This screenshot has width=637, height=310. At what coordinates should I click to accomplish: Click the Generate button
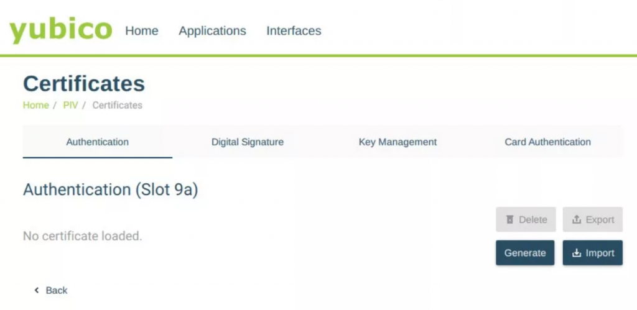(525, 253)
